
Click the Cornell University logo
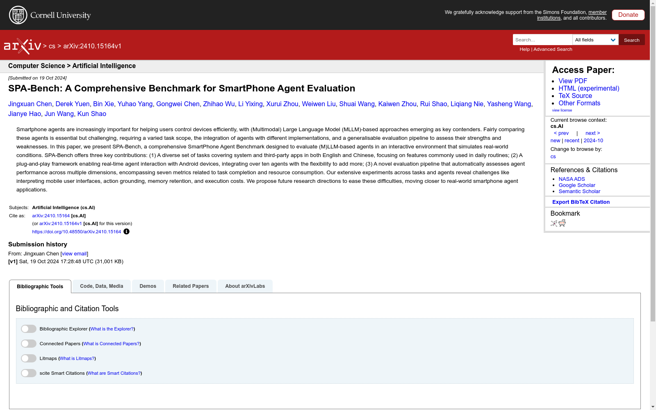[50, 15]
